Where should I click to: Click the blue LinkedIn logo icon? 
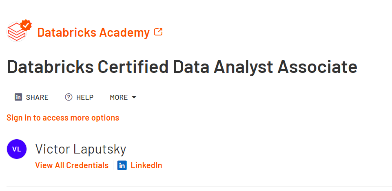122,165
